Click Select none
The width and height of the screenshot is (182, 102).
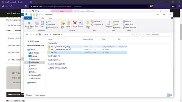pyautogui.click(x=128, y=25)
